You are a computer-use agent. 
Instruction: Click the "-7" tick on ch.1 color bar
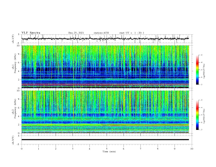pos(201,85)
